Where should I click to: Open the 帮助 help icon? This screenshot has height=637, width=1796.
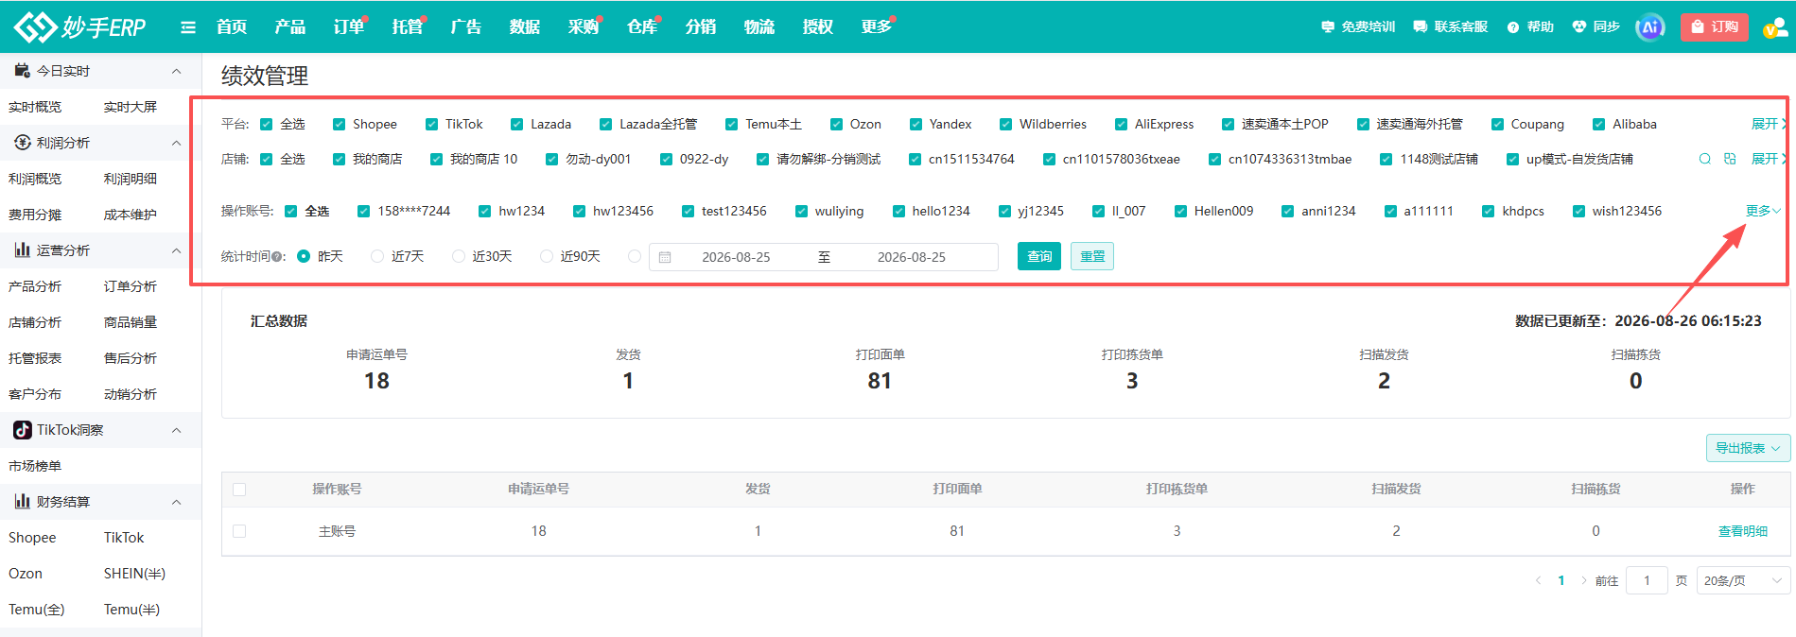1530,26
